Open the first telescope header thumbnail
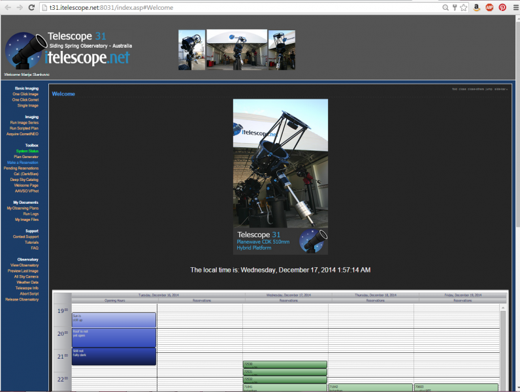 pos(191,50)
